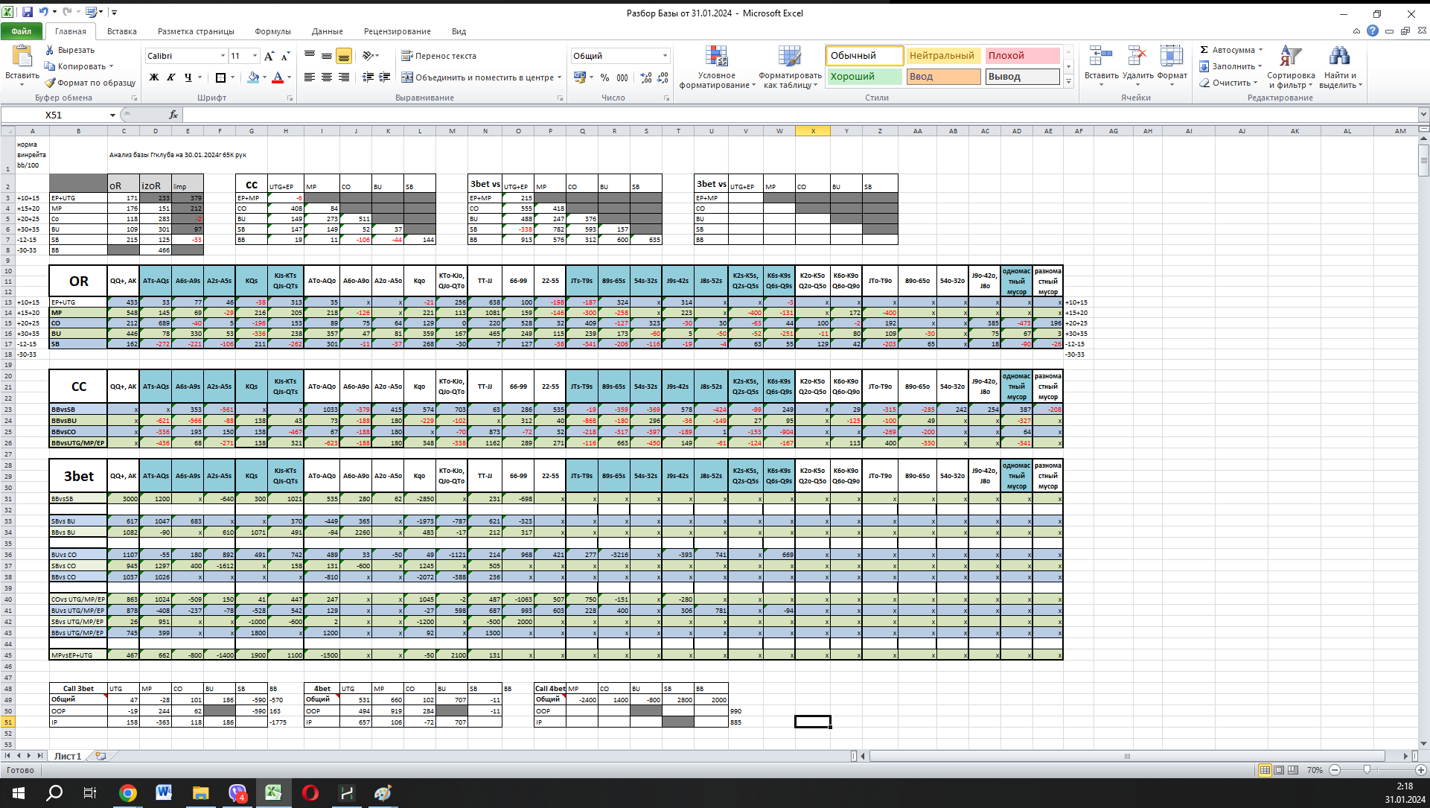Open the font name Calibri dropdown
Viewport: 1430px width, 808px height.
point(223,56)
